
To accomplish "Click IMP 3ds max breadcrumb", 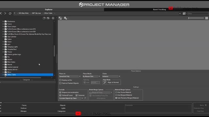I will (36, 13).
